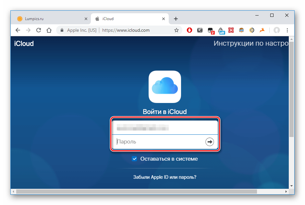Viewport: 305px width, 205px height.
Task: Open "Инструкции по настройке" link
Action: pos(250,43)
